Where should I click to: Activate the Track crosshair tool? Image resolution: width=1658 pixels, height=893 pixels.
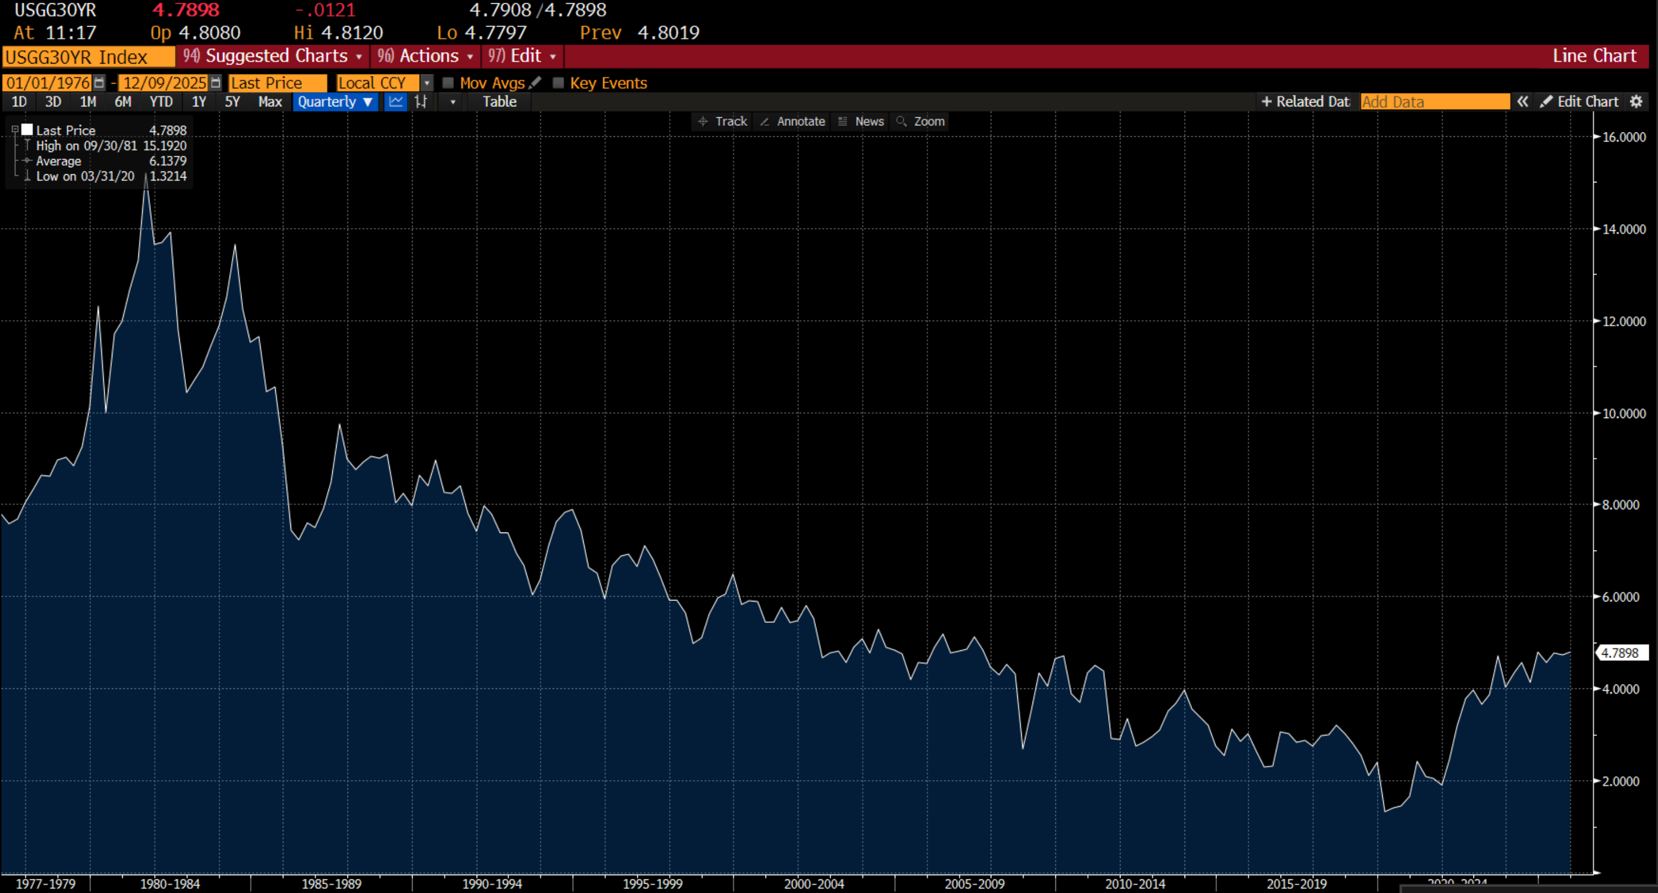(722, 122)
